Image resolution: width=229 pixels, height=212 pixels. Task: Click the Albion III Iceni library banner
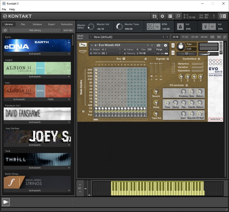coord(37,91)
